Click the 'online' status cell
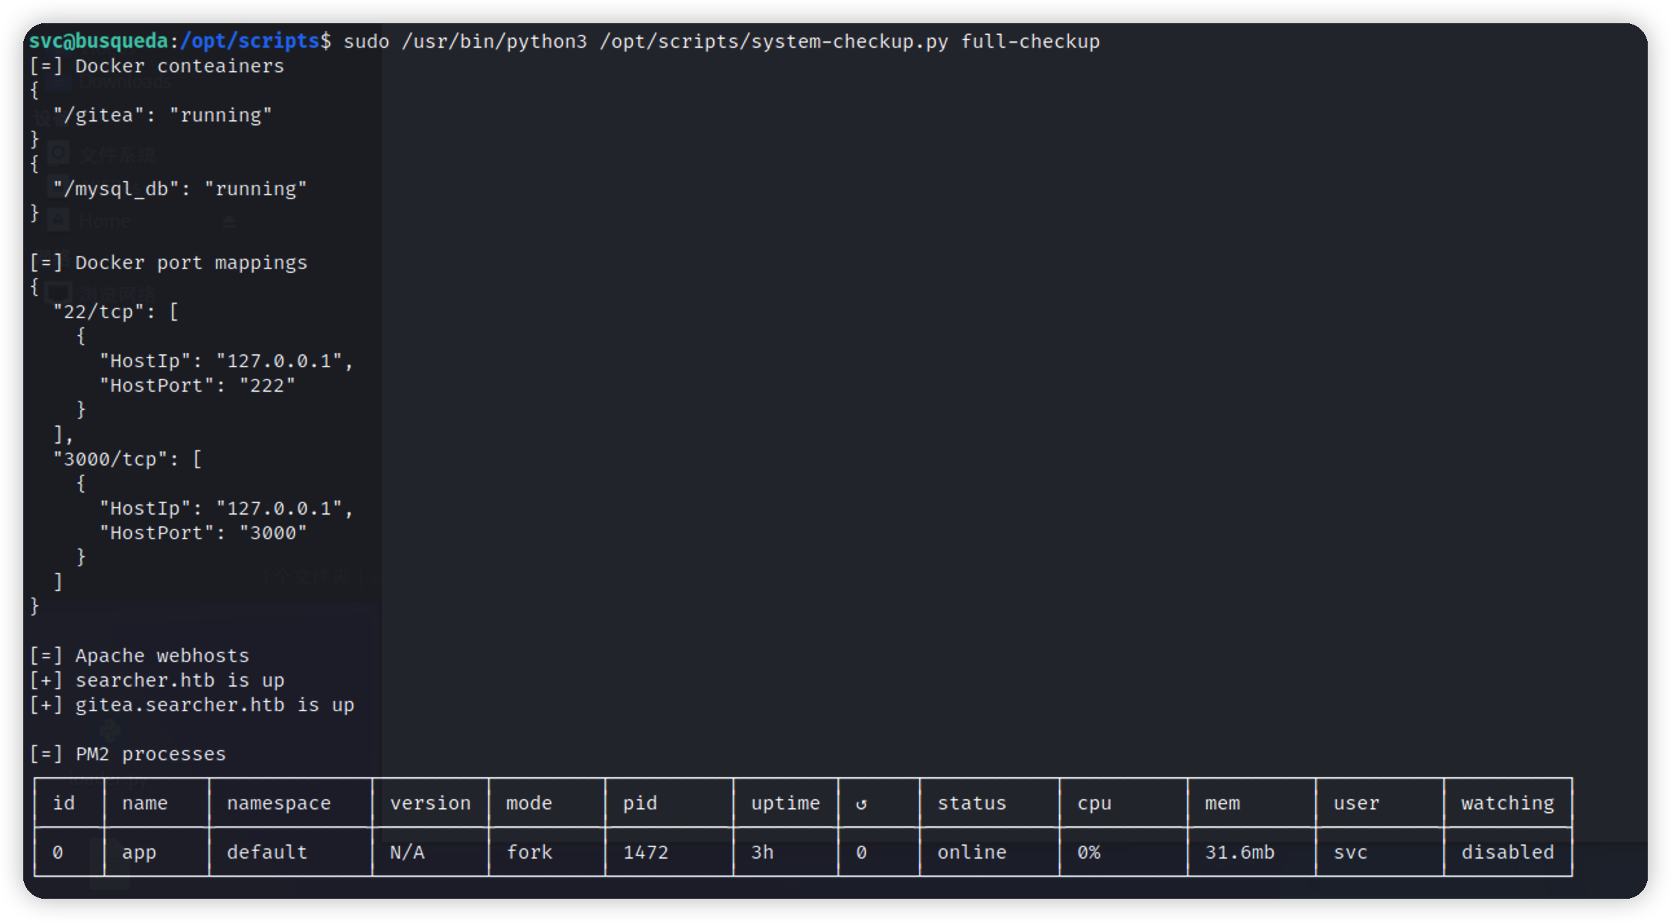 (971, 852)
